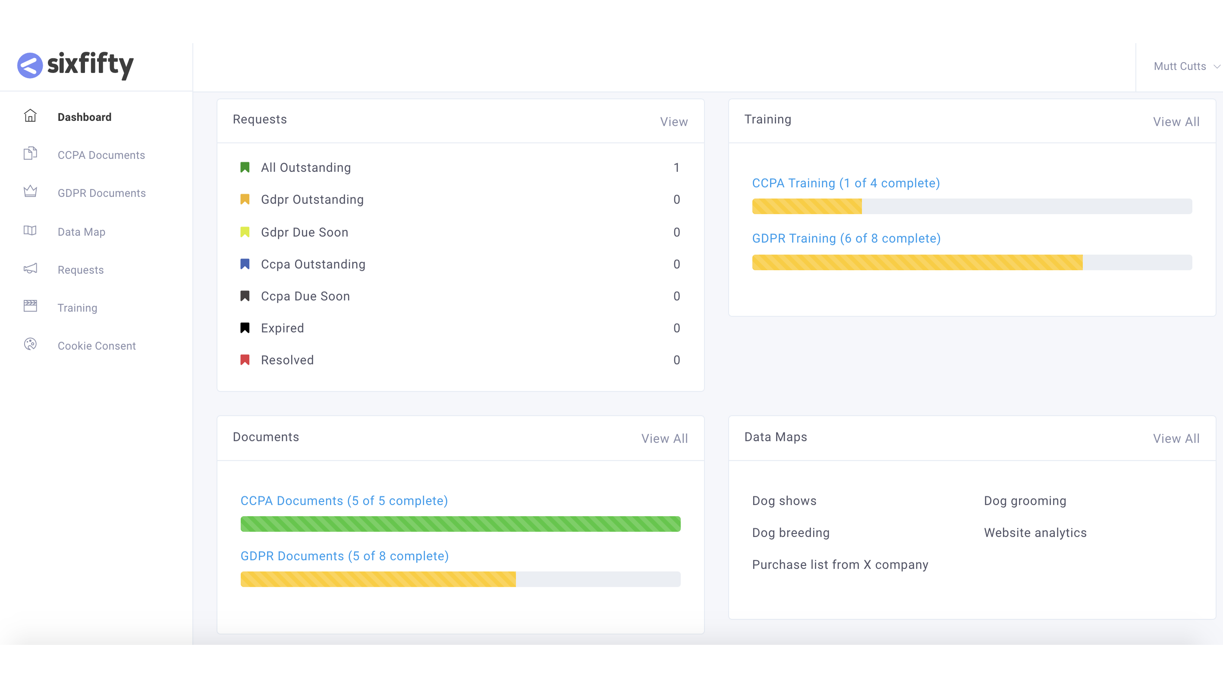Open the Dog shows data map
1223x688 pixels.
[x=784, y=501]
